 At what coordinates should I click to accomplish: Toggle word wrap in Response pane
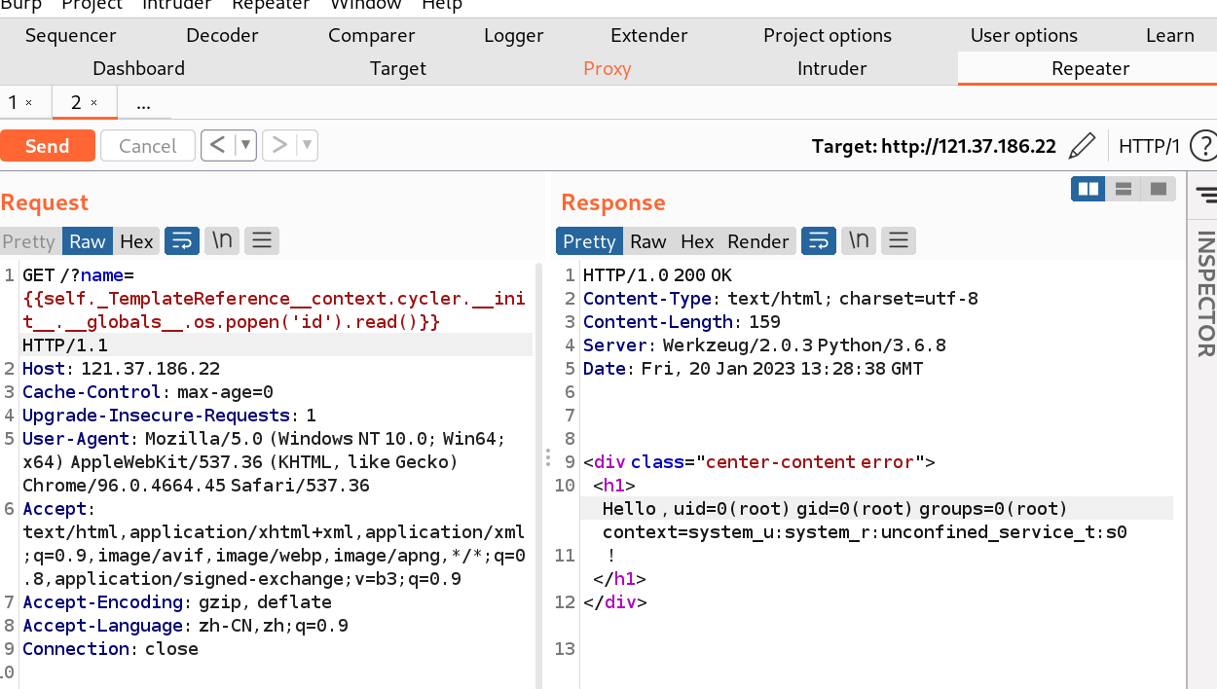point(819,240)
